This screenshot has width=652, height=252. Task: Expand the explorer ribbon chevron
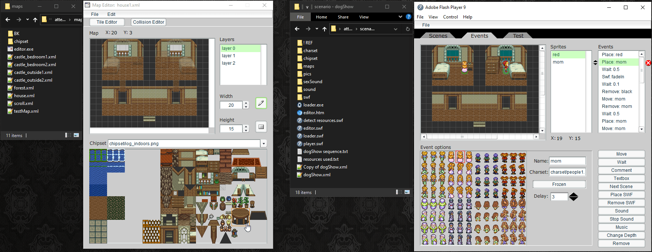click(400, 17)
